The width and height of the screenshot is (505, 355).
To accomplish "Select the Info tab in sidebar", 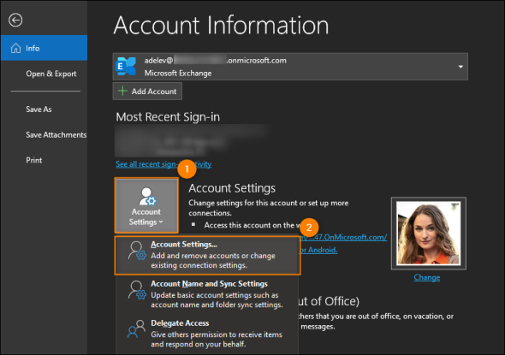I will (x=44, y=48).
